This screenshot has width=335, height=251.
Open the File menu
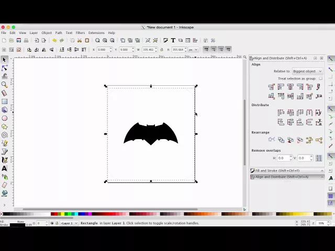(x=4, y=32)
